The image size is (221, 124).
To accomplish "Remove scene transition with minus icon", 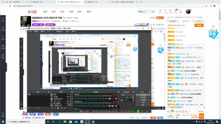I will click(130, 97).
